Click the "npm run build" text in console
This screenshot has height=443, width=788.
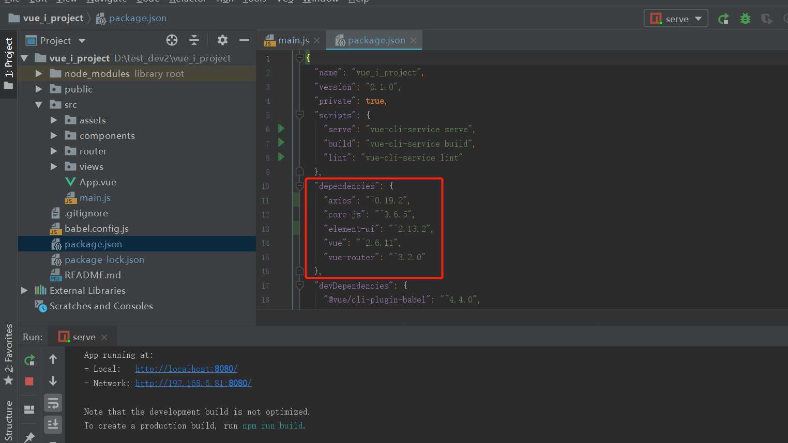[273, 426]
